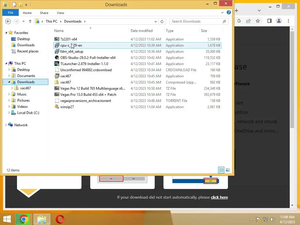300x225 pixels.
Task: Expand the Music tree node
Action: point(9,94)
